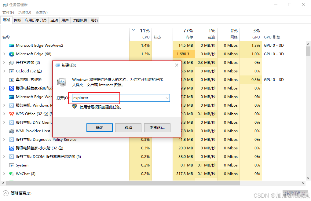Image resolution: width=311 pixels, height=201 pixels.
Task: Close the 新建任务 dialog
Action: (x=177, y=65)
